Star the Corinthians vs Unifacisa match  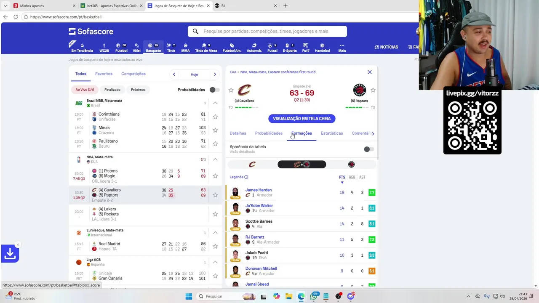tap(215, 117)
